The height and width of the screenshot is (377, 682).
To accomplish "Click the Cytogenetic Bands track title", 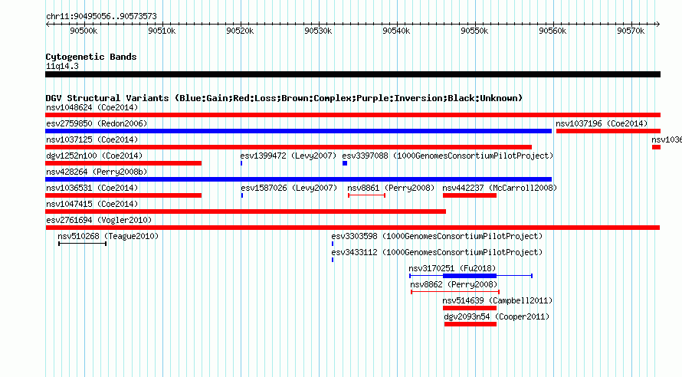I will (x=91, y=57).
